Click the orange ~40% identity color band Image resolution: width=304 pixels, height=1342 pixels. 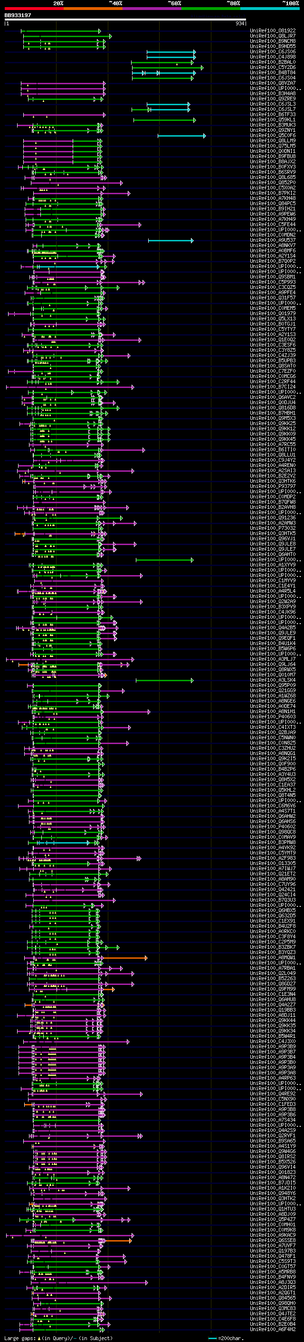point(93,9)
